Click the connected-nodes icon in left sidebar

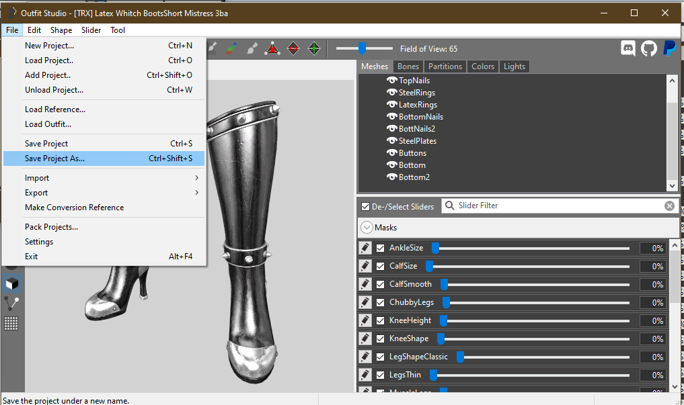tap(11, 303)
